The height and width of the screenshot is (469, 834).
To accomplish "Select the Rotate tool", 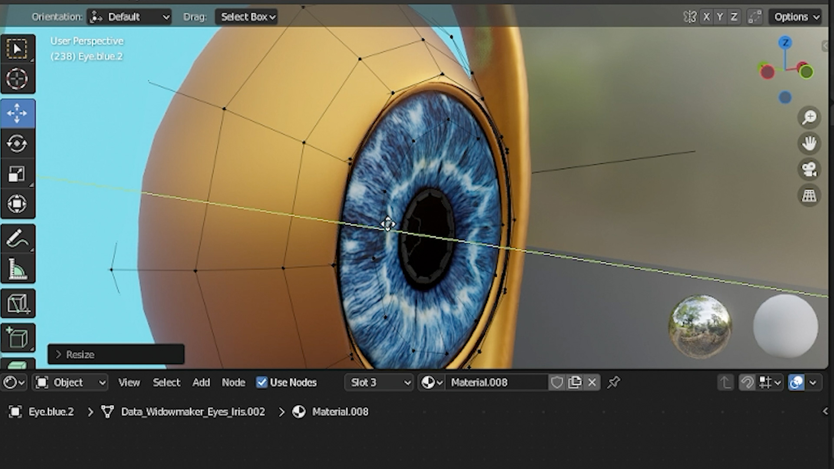I will point(17,144).
